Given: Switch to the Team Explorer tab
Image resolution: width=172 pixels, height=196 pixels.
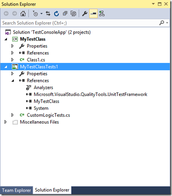Looking at the screenshot, I should pyautogui.click(x=17, y=190).
